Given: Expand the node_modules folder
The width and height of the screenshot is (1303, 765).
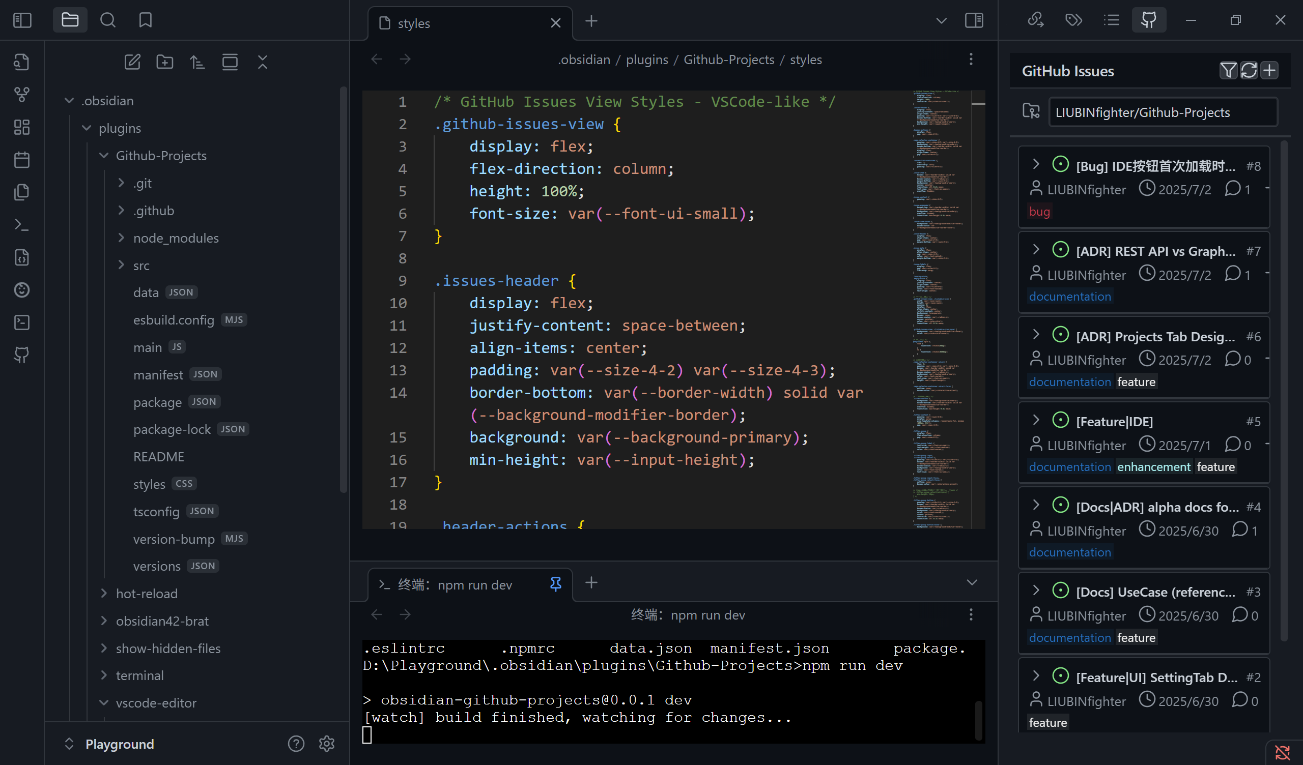Looking at the screenshot, I should click(121, 238).
